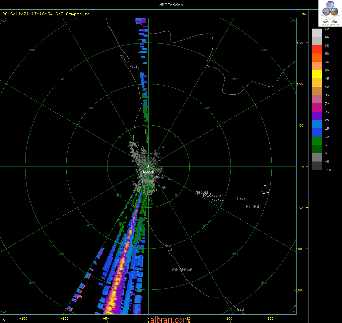Select the Arafat location label
The height and width of the screenshot is (323, 342).
(x=217, y=201)
